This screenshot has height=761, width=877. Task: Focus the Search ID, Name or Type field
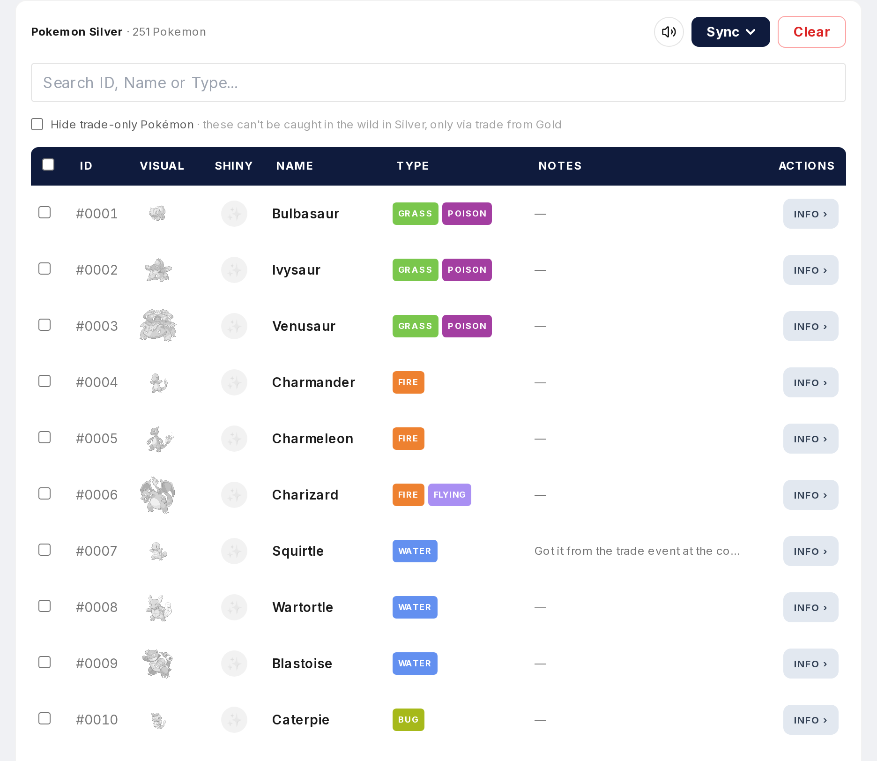(438, 82)
